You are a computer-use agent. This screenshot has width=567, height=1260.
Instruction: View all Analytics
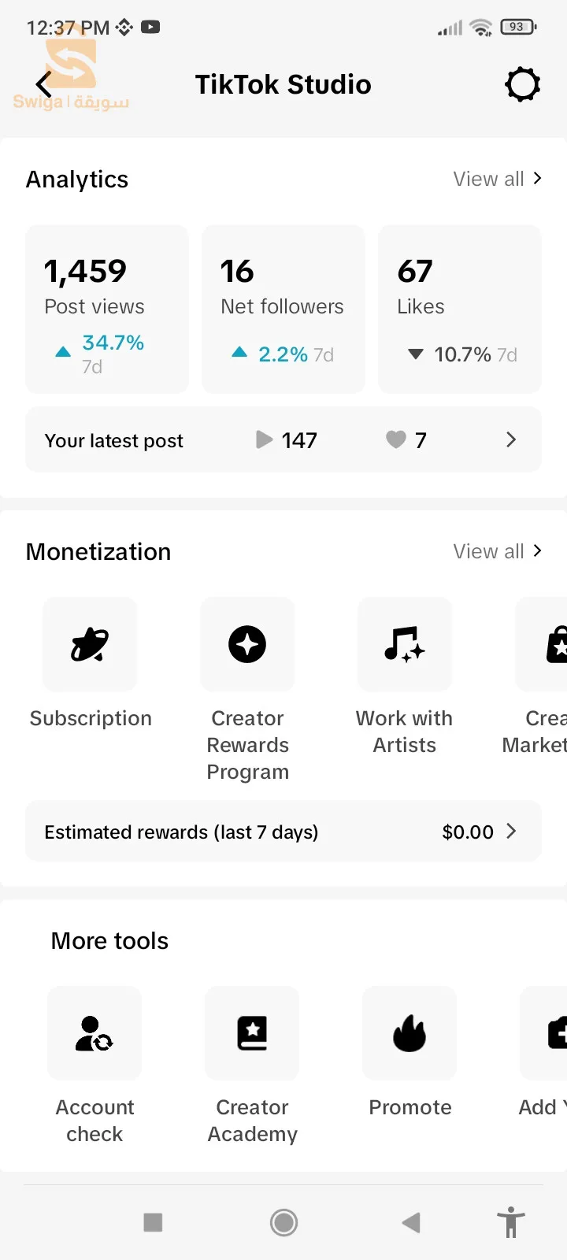click(497, 179)
